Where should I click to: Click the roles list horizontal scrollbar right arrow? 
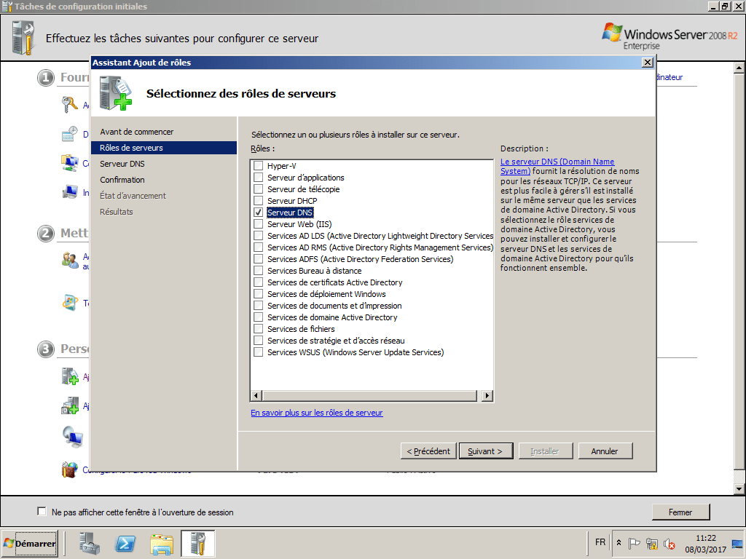point(487,395)
